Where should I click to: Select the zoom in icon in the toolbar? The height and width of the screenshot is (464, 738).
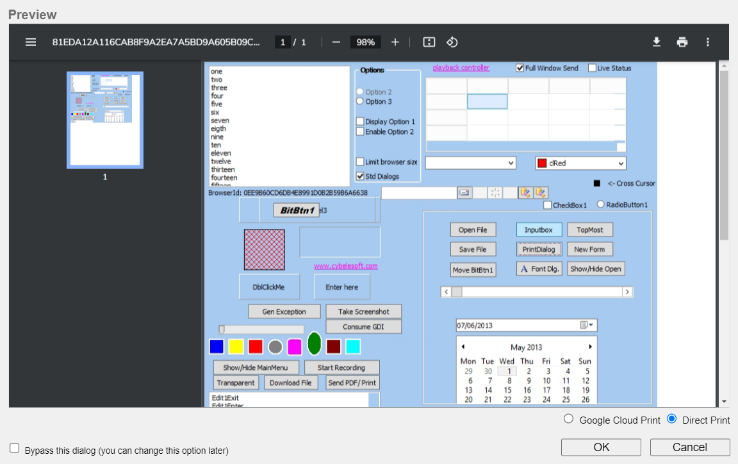[x=395, y=42]
